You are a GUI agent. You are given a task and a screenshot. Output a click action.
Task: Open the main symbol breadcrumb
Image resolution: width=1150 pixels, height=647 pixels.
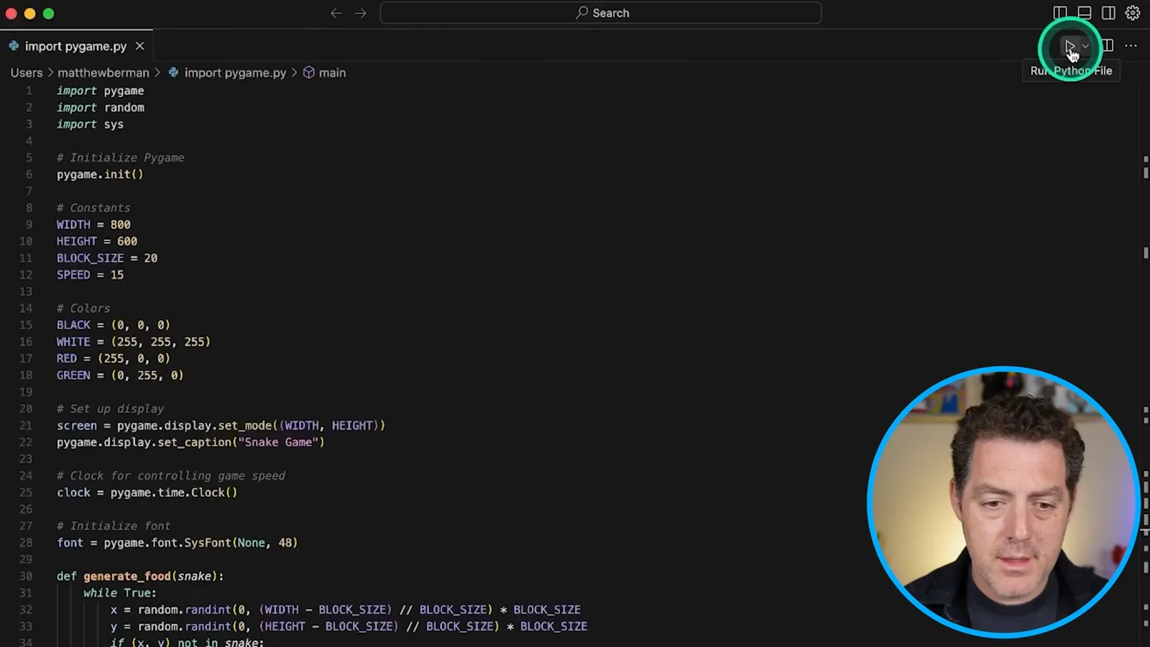point(332,73)
